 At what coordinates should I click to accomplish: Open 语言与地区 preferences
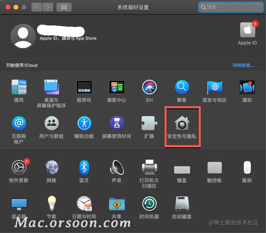(x=214, y=87)
